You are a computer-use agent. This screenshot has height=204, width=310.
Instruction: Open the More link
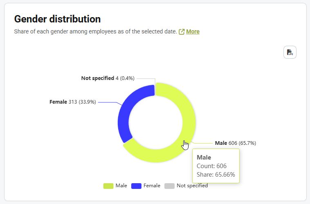click(x=193, y=31)
